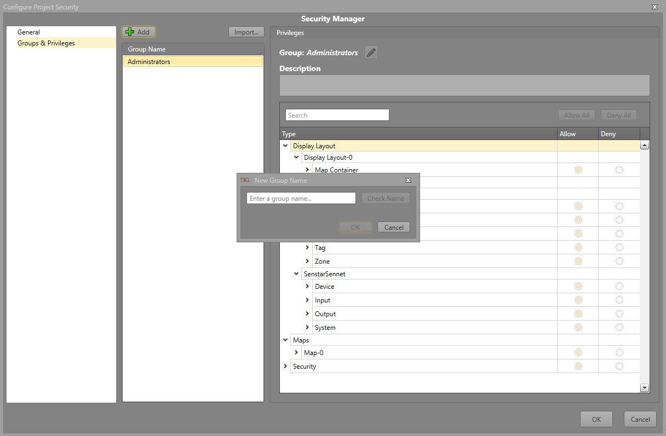Open the General section

coord(28,32)
